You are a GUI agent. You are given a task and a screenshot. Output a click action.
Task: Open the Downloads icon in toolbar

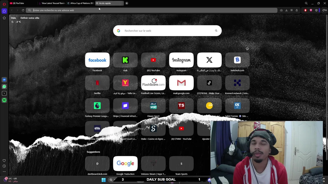click(286, 10)
